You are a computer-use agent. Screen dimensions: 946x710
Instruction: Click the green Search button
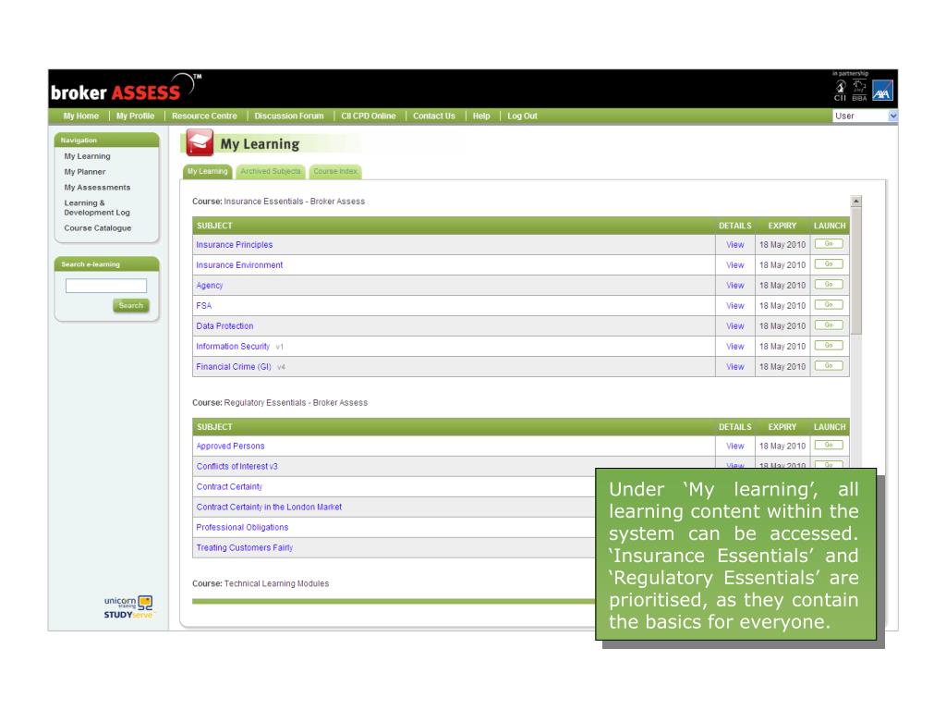coord(131,305)
